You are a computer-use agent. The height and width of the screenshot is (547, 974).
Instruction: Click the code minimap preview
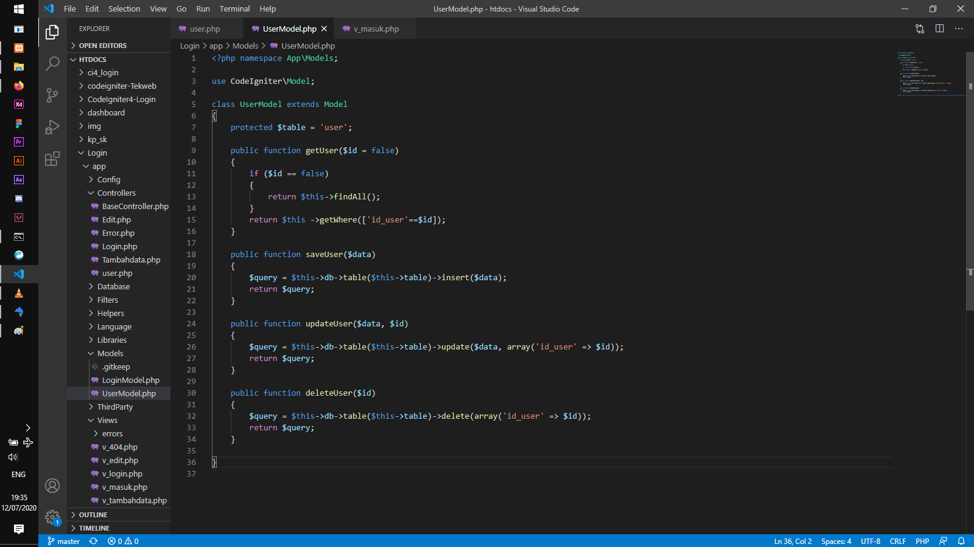coord(931,73)
